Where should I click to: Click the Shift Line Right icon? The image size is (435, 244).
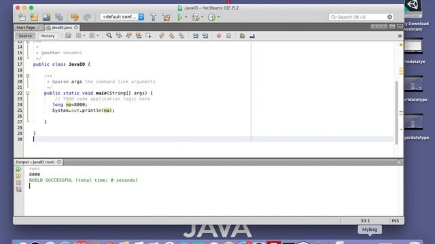pos(205,36)
